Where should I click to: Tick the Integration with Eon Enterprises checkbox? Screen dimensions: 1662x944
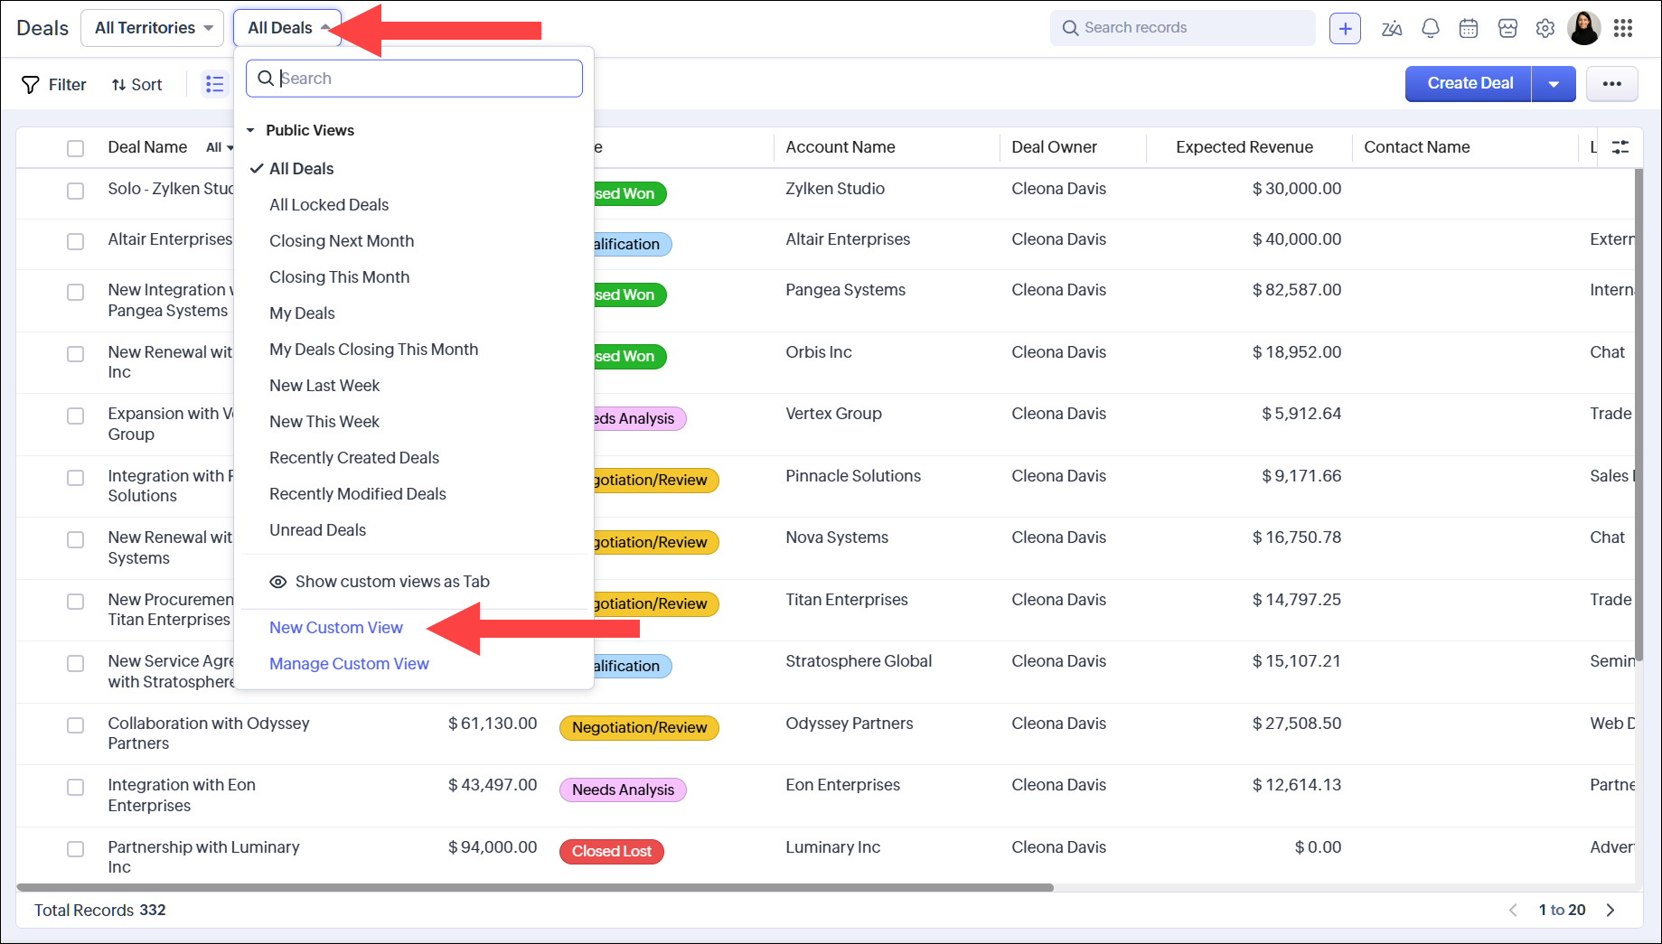coord(76,787)
